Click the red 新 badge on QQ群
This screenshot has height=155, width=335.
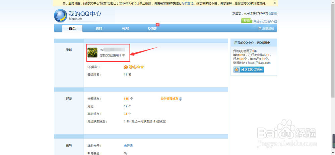157,24
